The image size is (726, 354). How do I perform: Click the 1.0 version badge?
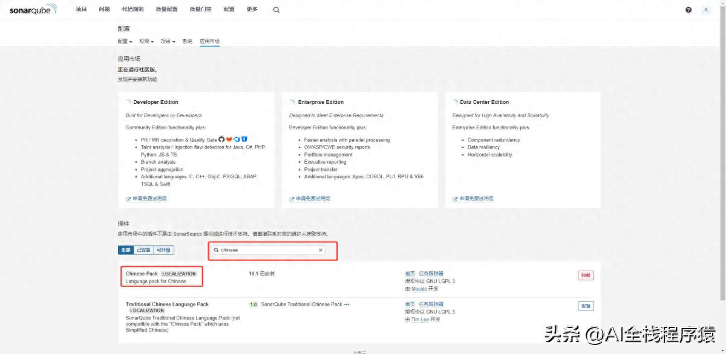point(253,304)
